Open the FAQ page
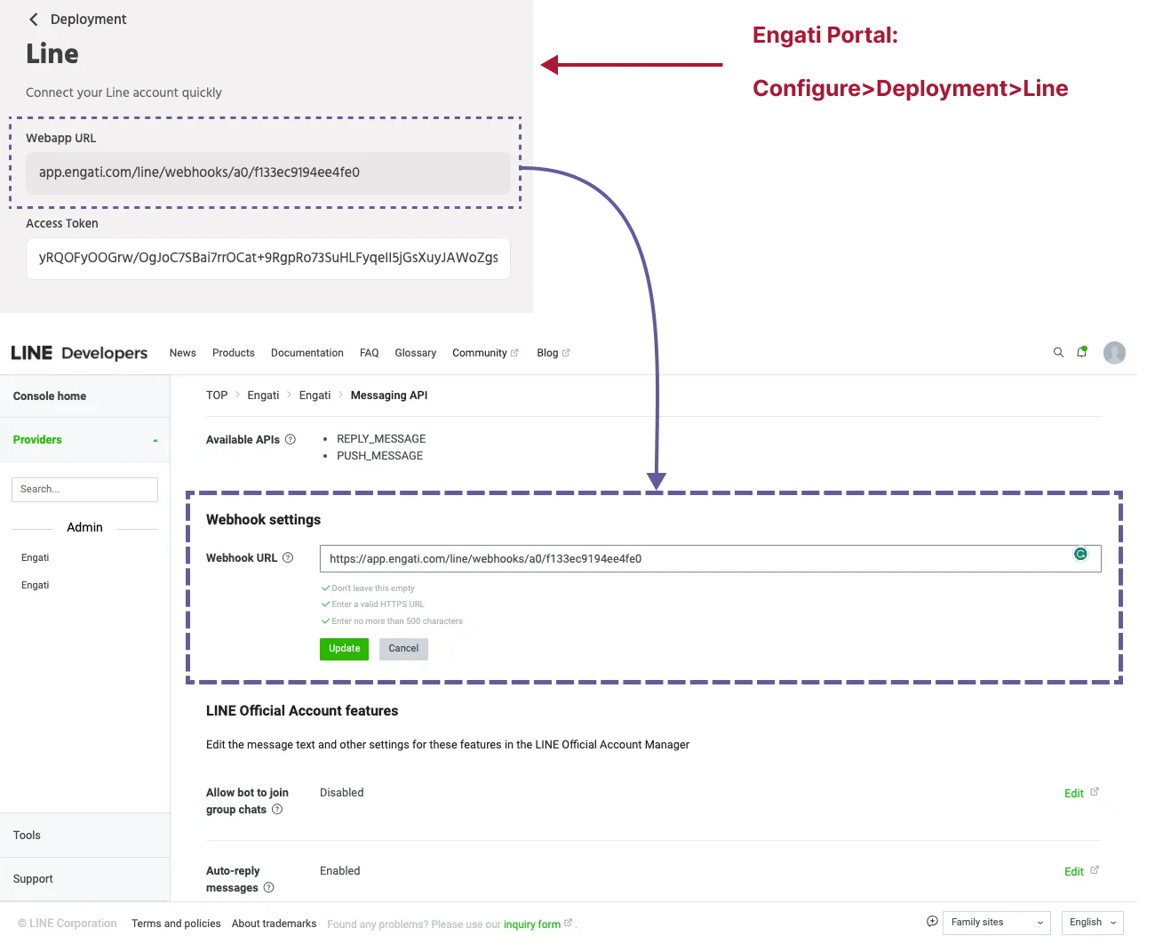 (x=370, y=353)
